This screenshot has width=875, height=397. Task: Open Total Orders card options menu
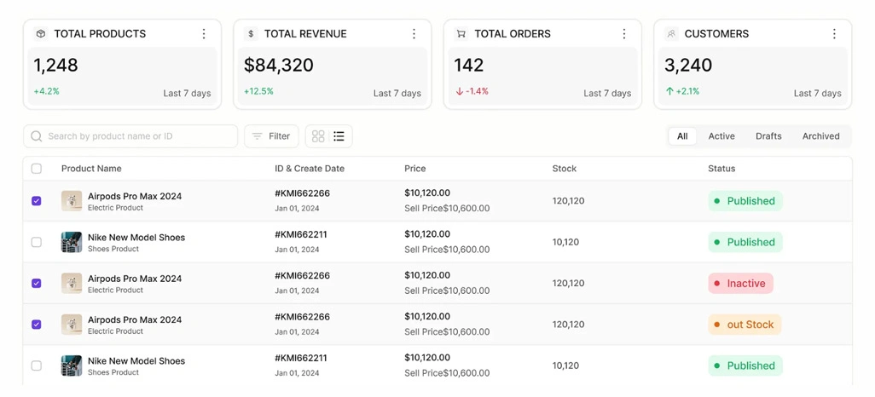tap(624, 34)
